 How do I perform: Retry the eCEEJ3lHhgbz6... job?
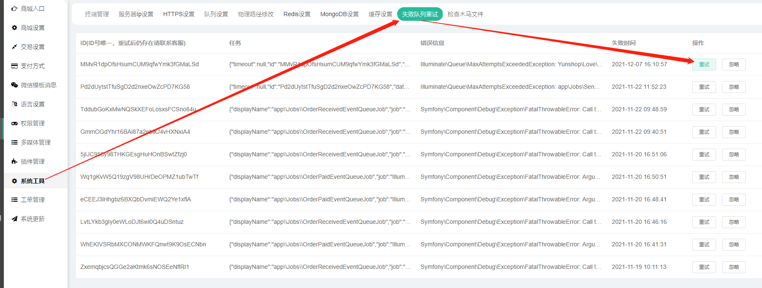(x=704, y=200)
